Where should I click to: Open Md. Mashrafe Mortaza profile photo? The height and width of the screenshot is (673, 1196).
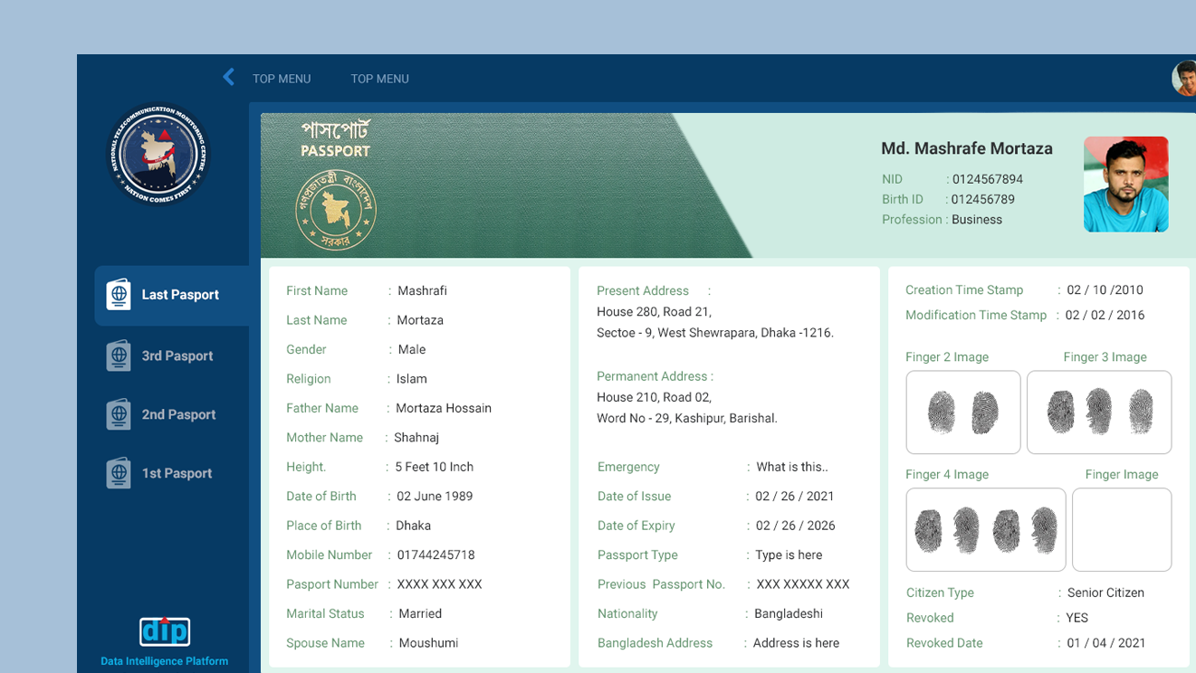1125,185
